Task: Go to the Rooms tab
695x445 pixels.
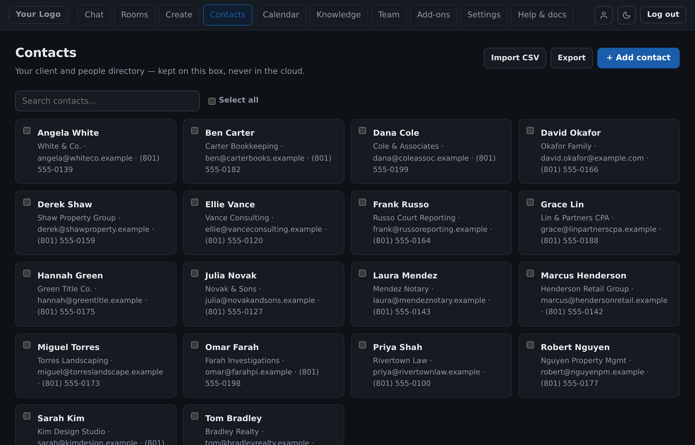Action: tap(135, 15)
